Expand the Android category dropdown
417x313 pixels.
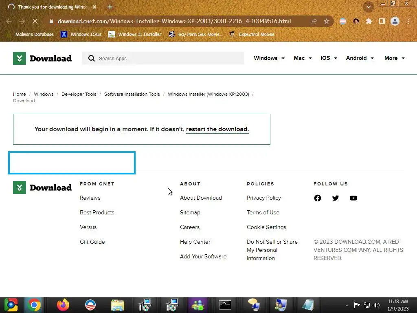[360, 58]
